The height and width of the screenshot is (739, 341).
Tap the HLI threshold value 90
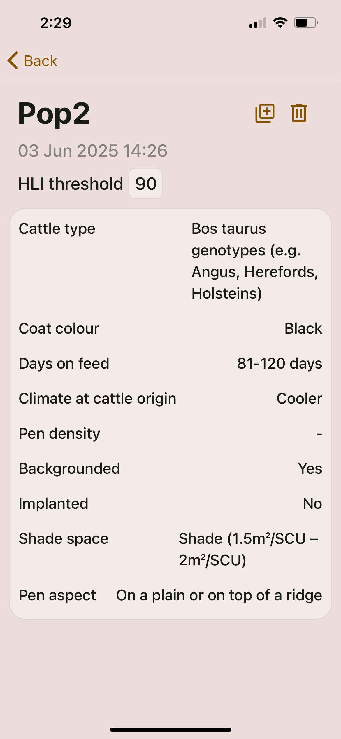[146, 184]
